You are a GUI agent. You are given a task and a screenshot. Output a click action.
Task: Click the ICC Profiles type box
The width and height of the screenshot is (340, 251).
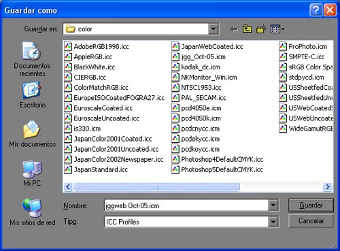coord(186,222)
